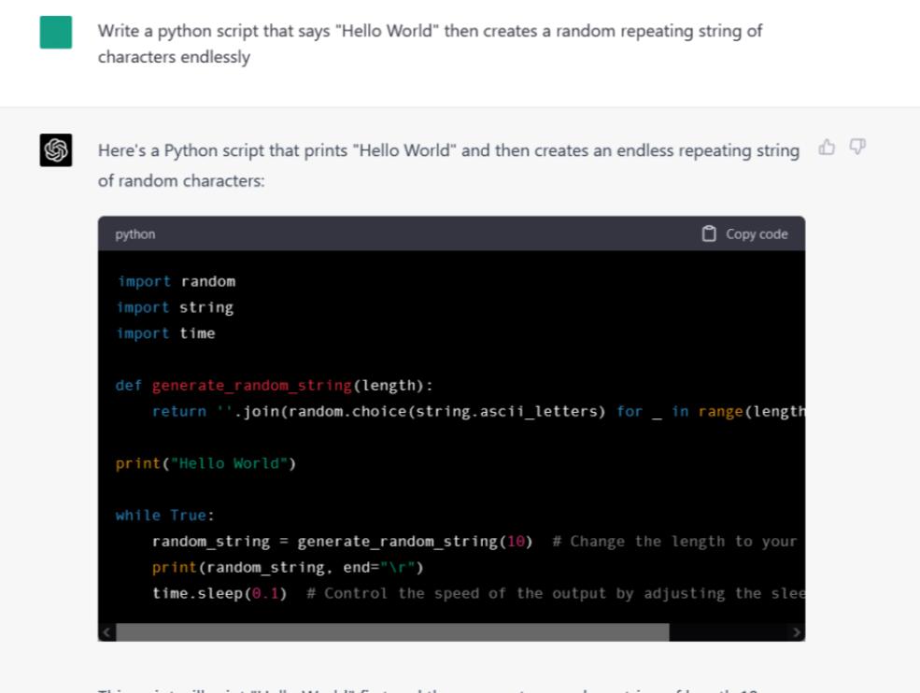This screenshot has width=920, height=693.
Task: Select the "import string" code line
Action: point(175,307)
